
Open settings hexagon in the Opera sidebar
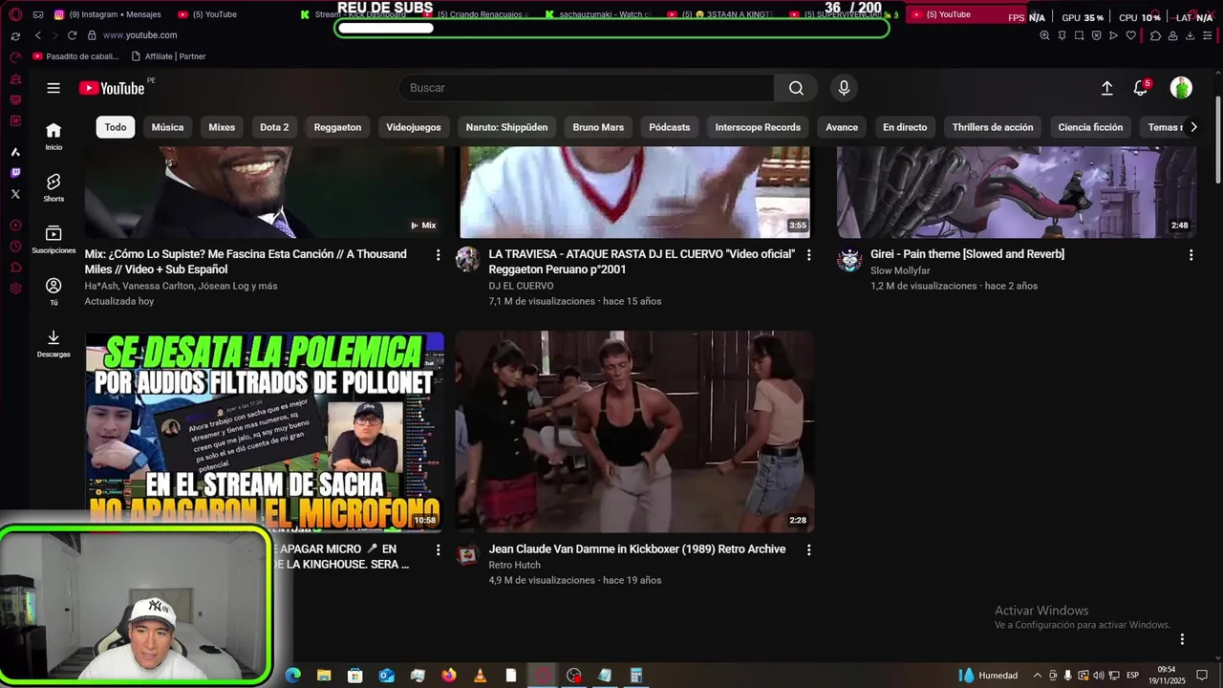click(15, 289)
